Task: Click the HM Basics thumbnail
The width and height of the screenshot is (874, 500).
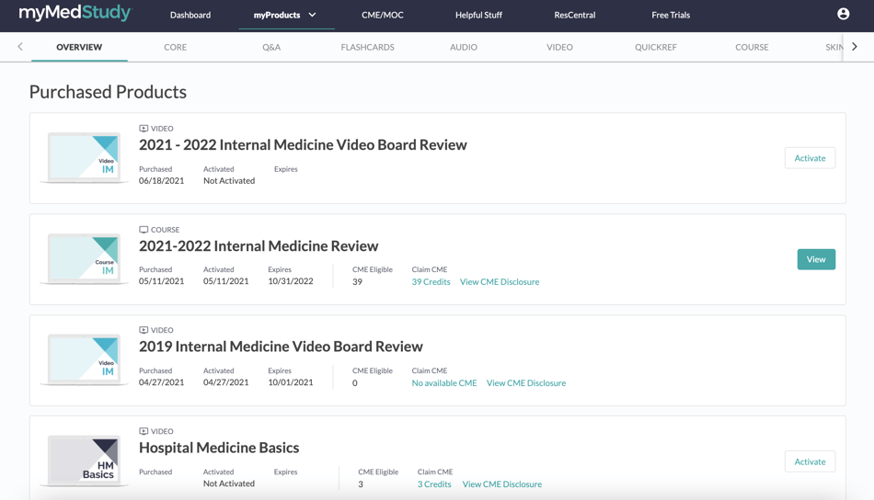Action: 84,461
